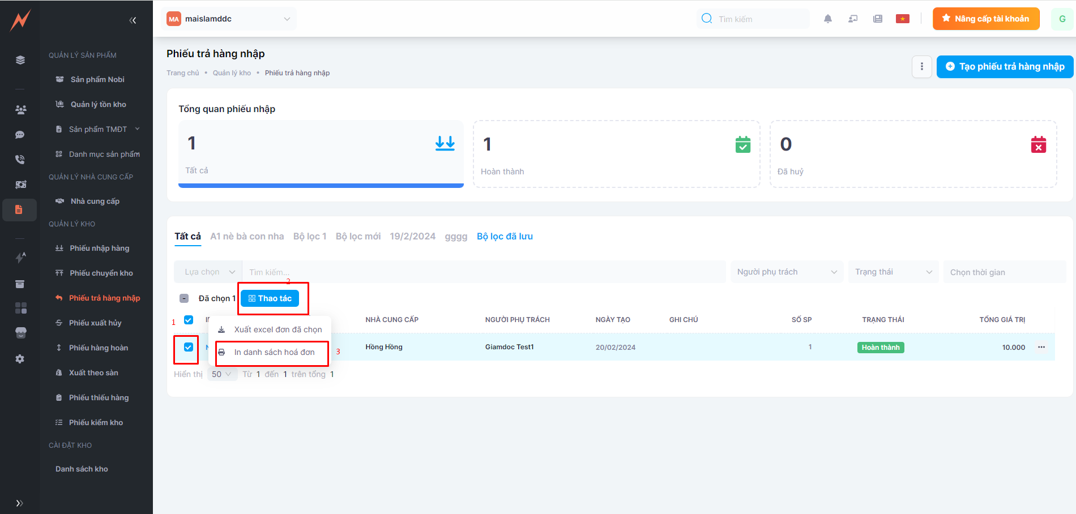The image size is (1076, 514).
Task: Switch to 'Bộ lọc đã lưu' tab
Action: (x=504, y=237)
